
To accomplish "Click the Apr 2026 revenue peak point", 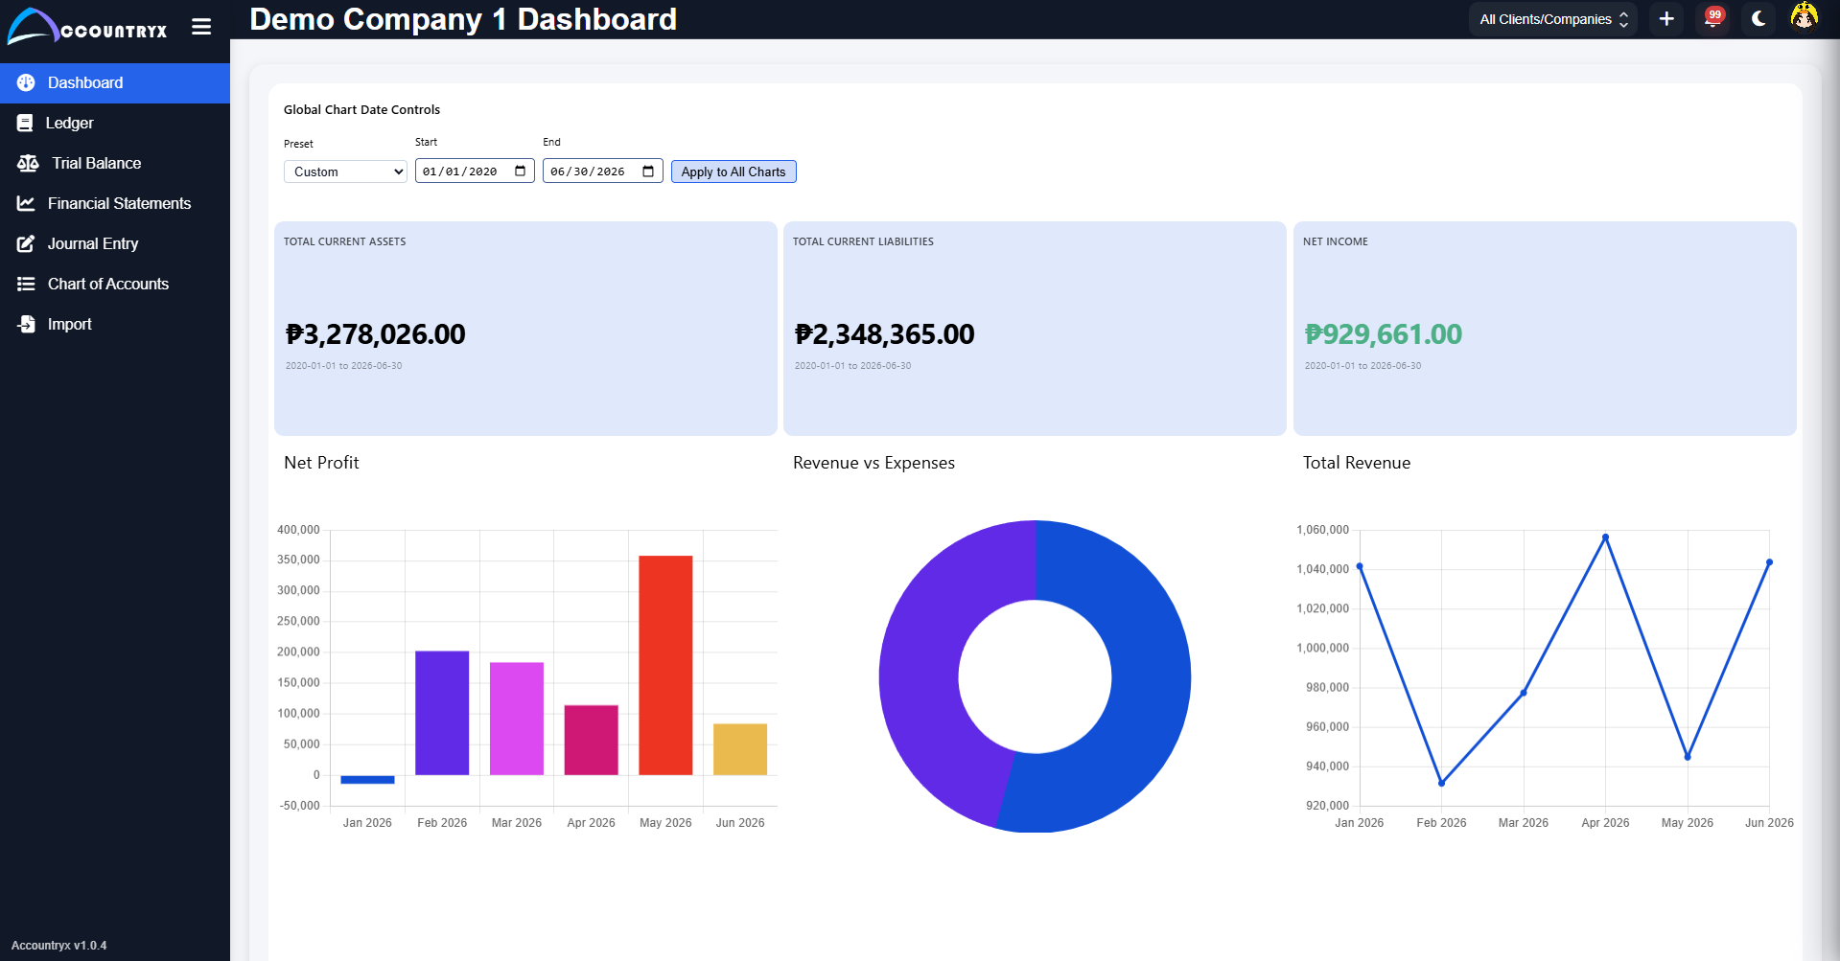I will pos(1605,538).
